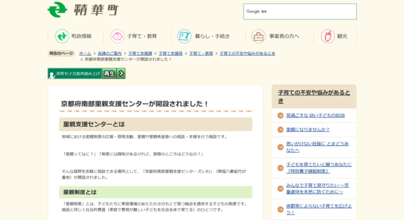Click the briefcase icon for 事業者の方へ
This screenshot has width=404, height=220.
coord(259,36)
